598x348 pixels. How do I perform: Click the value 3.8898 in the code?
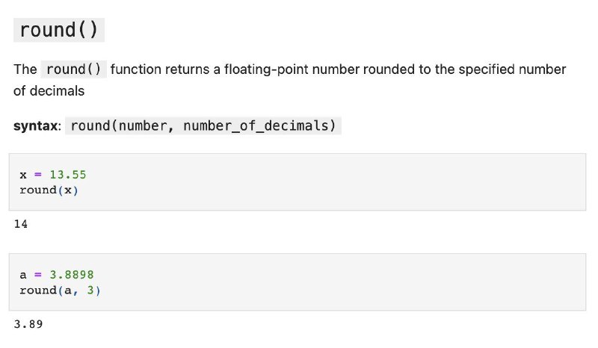pyautogui.click(x=72, y=274)
